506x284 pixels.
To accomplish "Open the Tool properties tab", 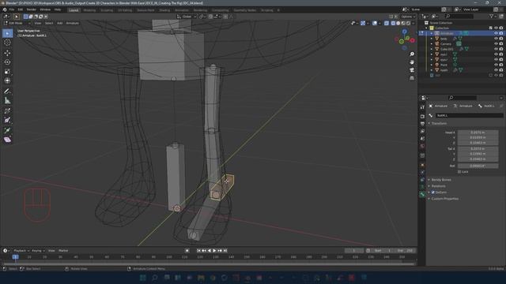I will [422, 107].
